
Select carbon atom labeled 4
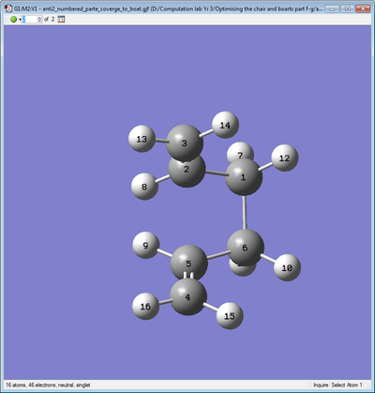pyautogui.click(x=187, y=296)
